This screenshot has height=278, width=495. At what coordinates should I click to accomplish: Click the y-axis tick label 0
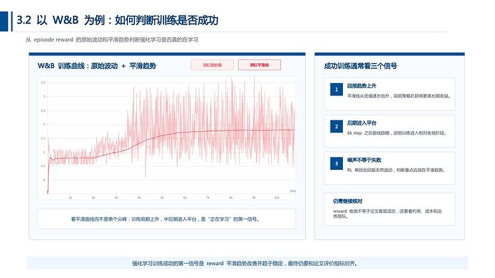[x=44, y=181]
